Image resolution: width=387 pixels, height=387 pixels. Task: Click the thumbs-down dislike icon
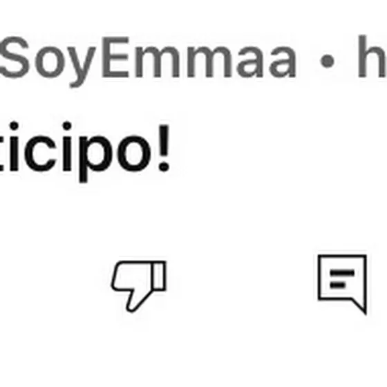[x=139, y=286]
